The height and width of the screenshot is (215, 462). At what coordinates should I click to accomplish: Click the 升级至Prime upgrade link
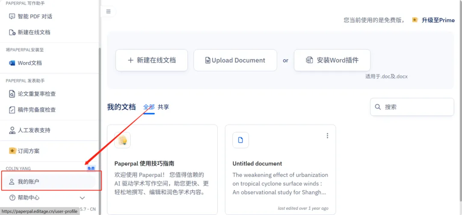tap(438, 20)
